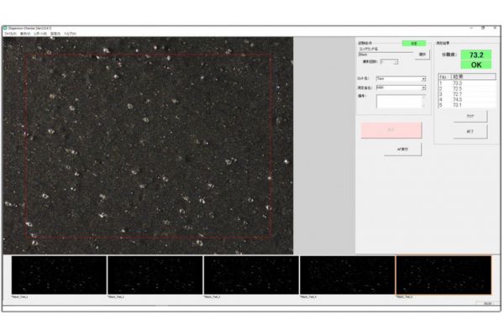The image size is (504, 336).
Task: Select the highlighted Black_Test_5 thumbnail
Action: point(443,275)
